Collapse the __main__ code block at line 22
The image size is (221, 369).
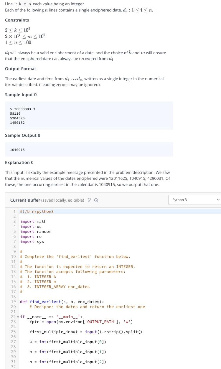[x=18, y=317]
